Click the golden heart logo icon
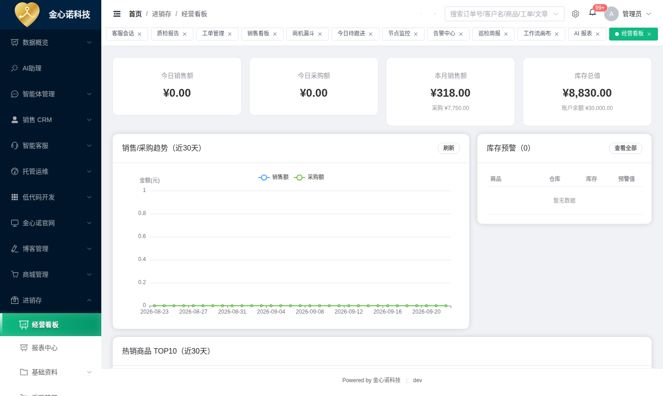The width and height of the screenshot is (663, 396). [x=27, y=14]
